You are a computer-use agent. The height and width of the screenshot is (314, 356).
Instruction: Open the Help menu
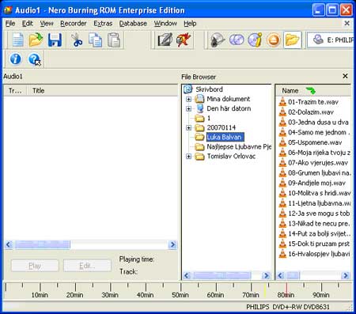tap(190, 24)
